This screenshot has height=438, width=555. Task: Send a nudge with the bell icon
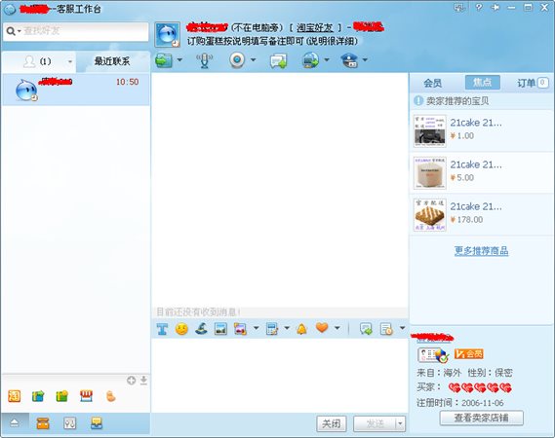[301, 329]
